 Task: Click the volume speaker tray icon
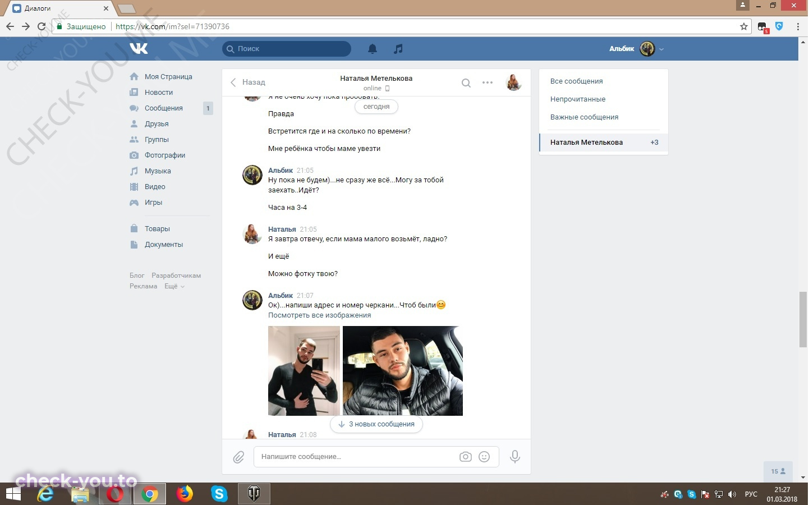732,494
